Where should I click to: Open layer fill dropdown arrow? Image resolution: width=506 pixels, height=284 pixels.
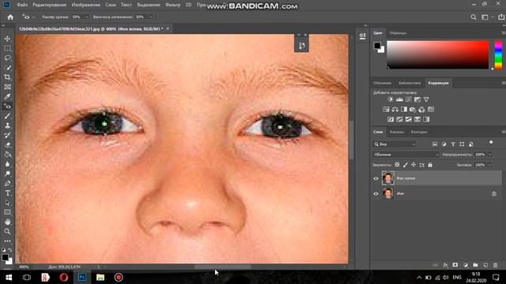(x=489, y=165)
